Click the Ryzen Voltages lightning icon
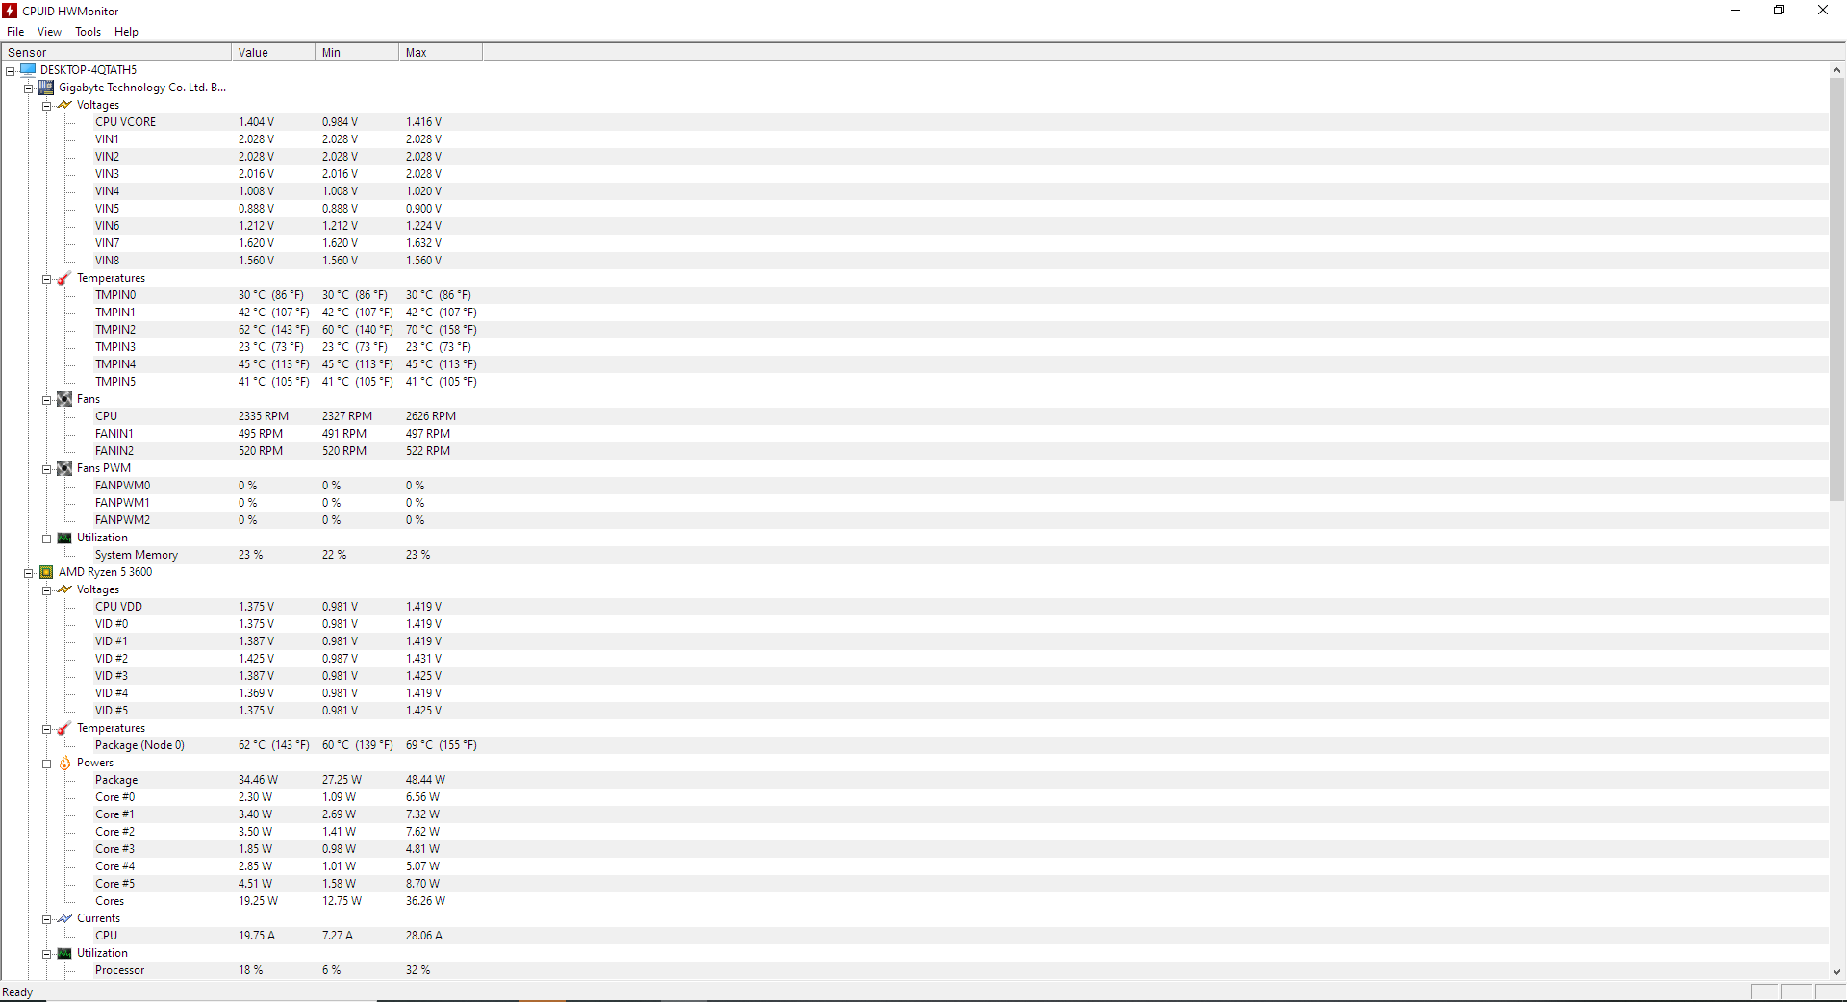Viewport: 1847px width, 1002px height. click(x=64, y=589)
